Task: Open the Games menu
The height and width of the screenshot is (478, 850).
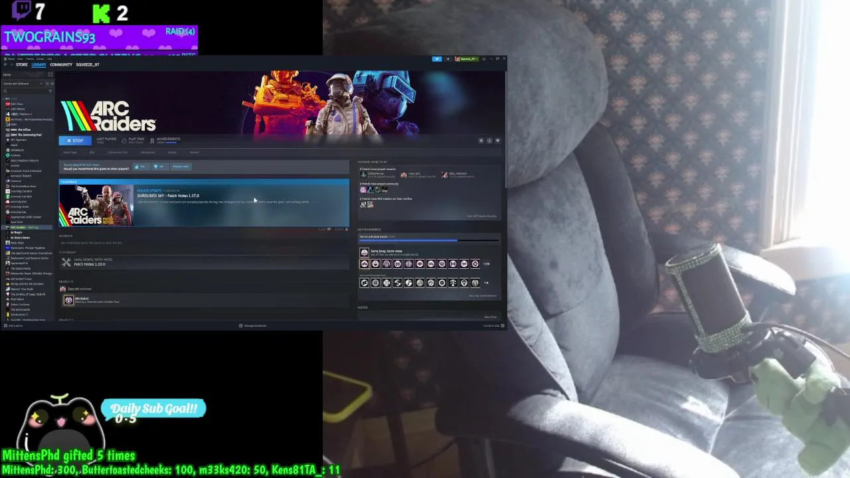Action: (x=41, y=59)
